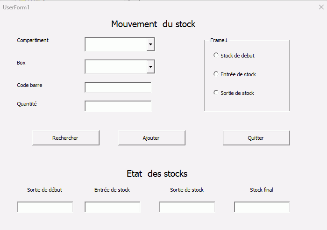This screenshot has height=230, width=327.
Task: Select the Stock de debut radio button
Action: [216, 55]
